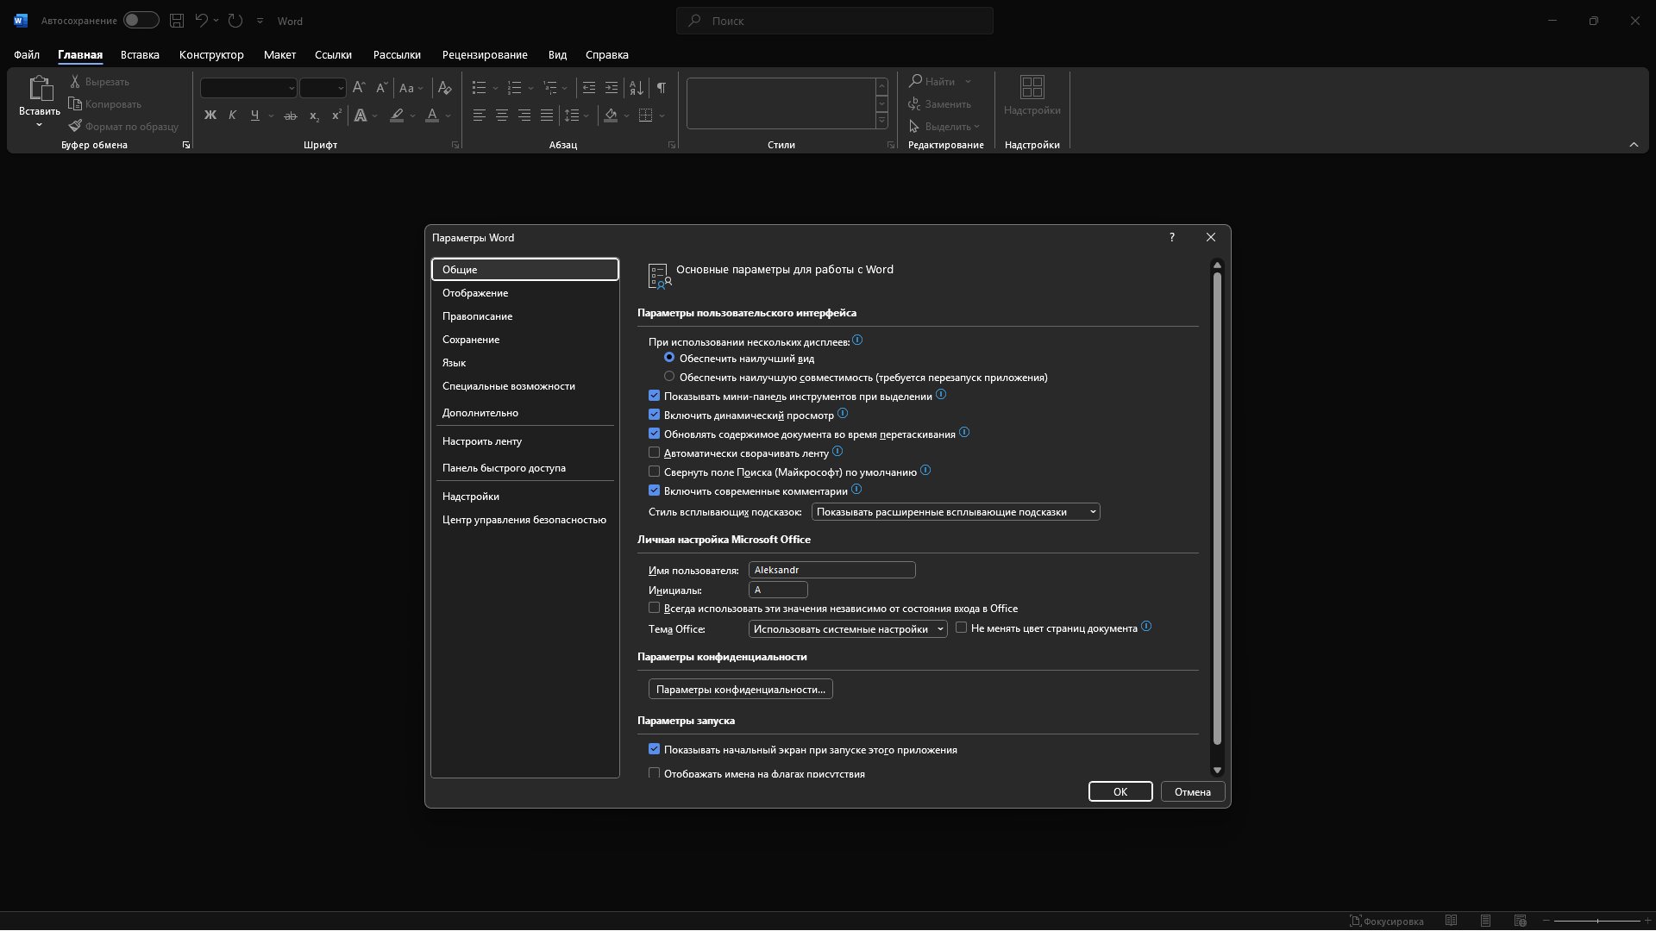Click the info icon next to dynamic preview

[843, 414]
